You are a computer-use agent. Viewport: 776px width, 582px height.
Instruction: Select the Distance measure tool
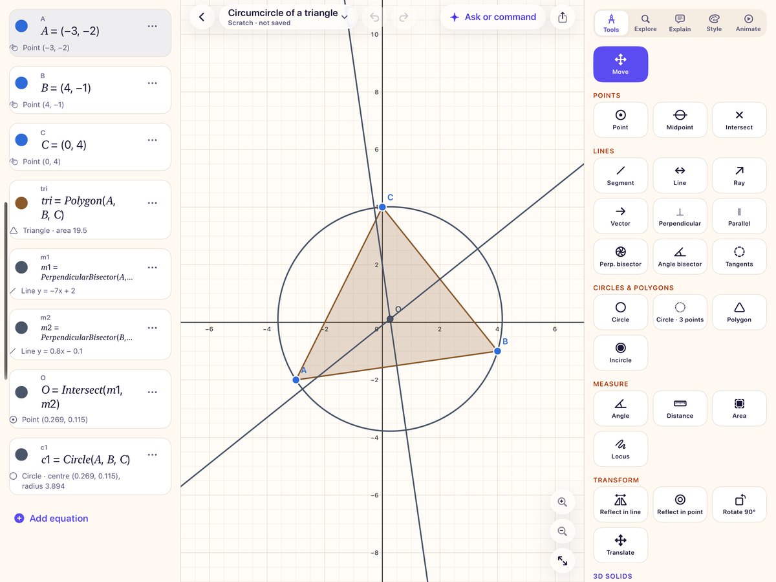tap(680, 409)
